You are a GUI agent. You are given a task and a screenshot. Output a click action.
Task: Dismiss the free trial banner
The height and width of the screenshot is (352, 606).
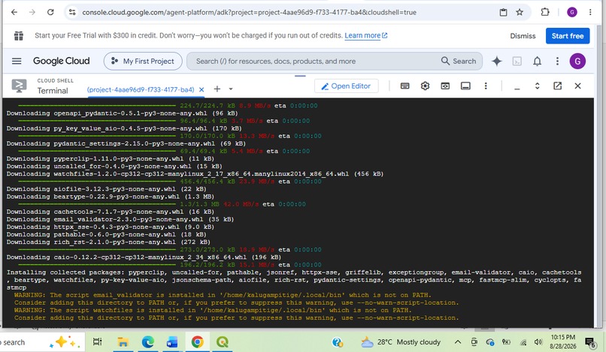(523, 36)
